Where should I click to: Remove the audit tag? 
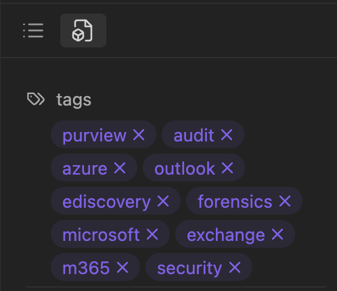(x=227, y=135)
